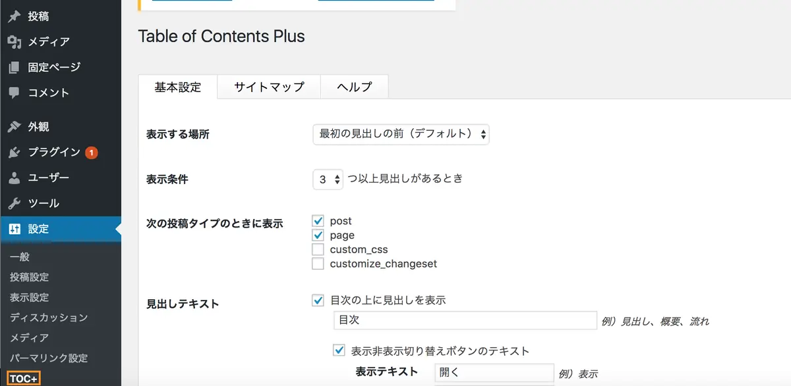791x386 pixels.
Task: Uncheck the post post-type checkbox
Action: [x=318, y=221]
